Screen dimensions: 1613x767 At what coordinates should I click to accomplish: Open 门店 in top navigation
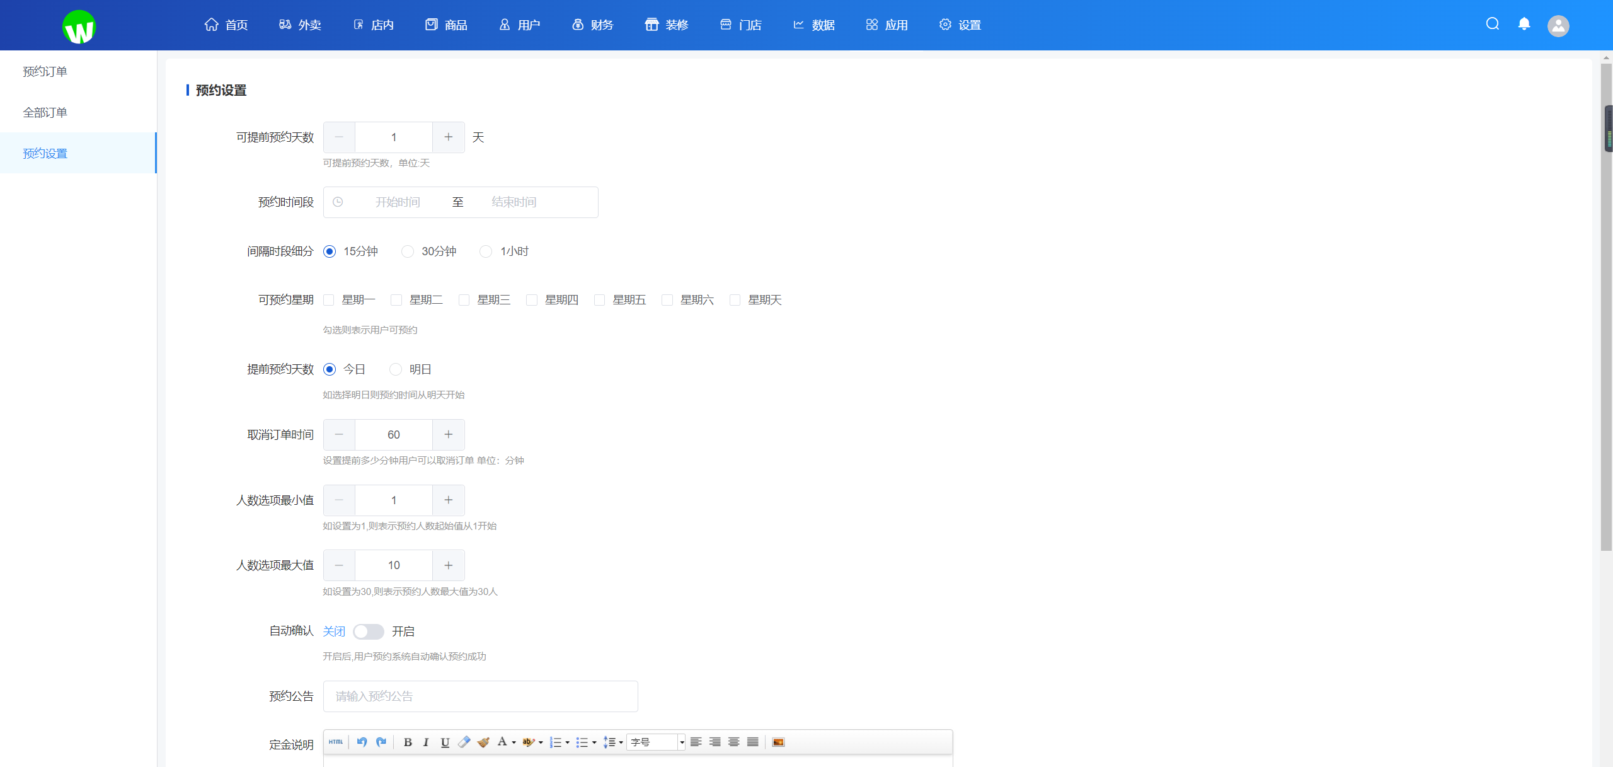coord(740,25)
